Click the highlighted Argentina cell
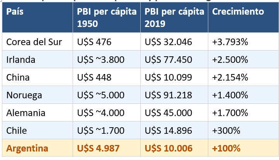 coord(27,148)
